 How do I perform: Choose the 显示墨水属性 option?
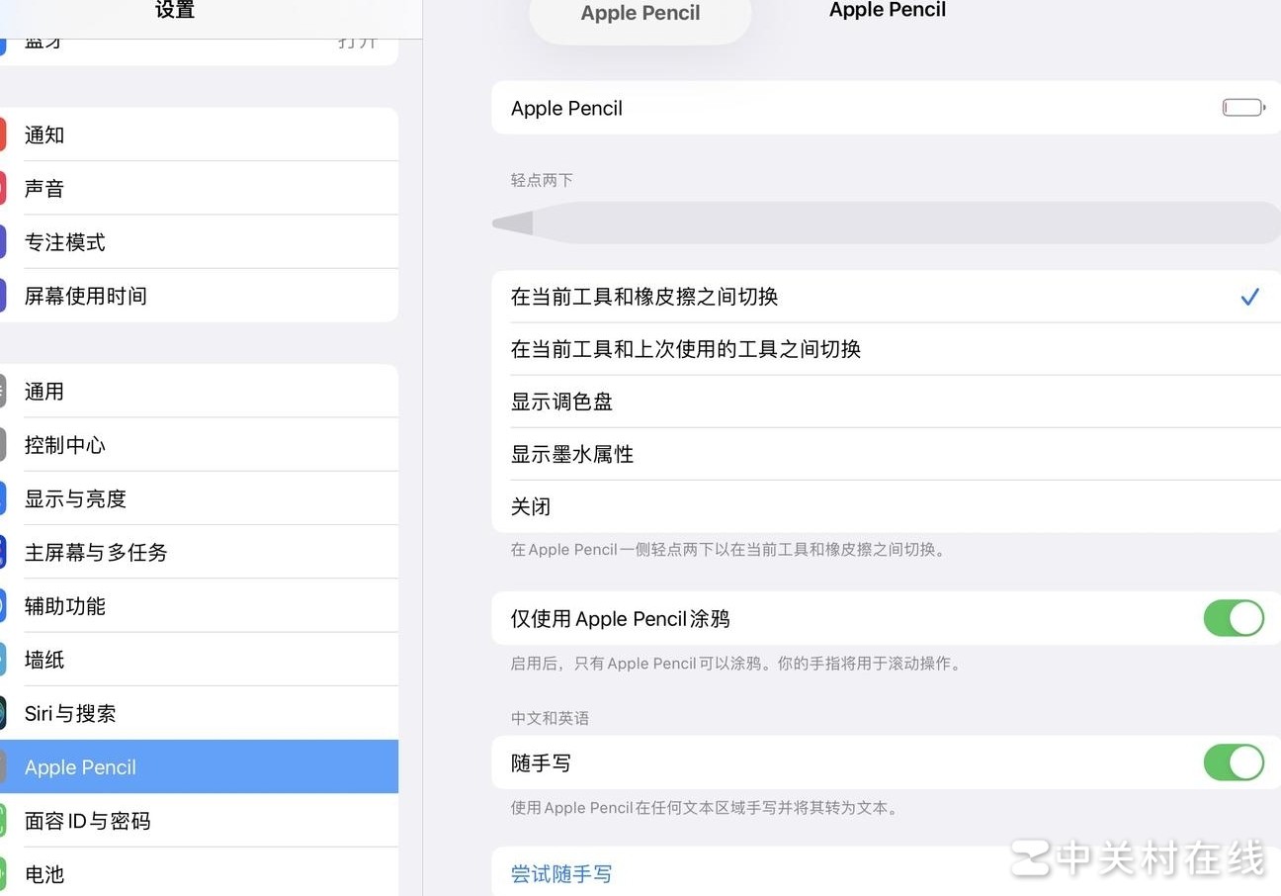[572, 454]
